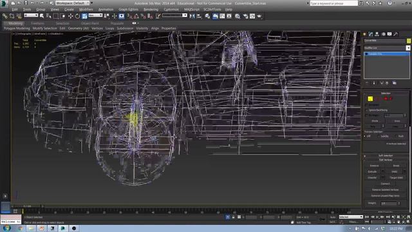
Task: Click the Mirror tool icon
Action: 192,16
